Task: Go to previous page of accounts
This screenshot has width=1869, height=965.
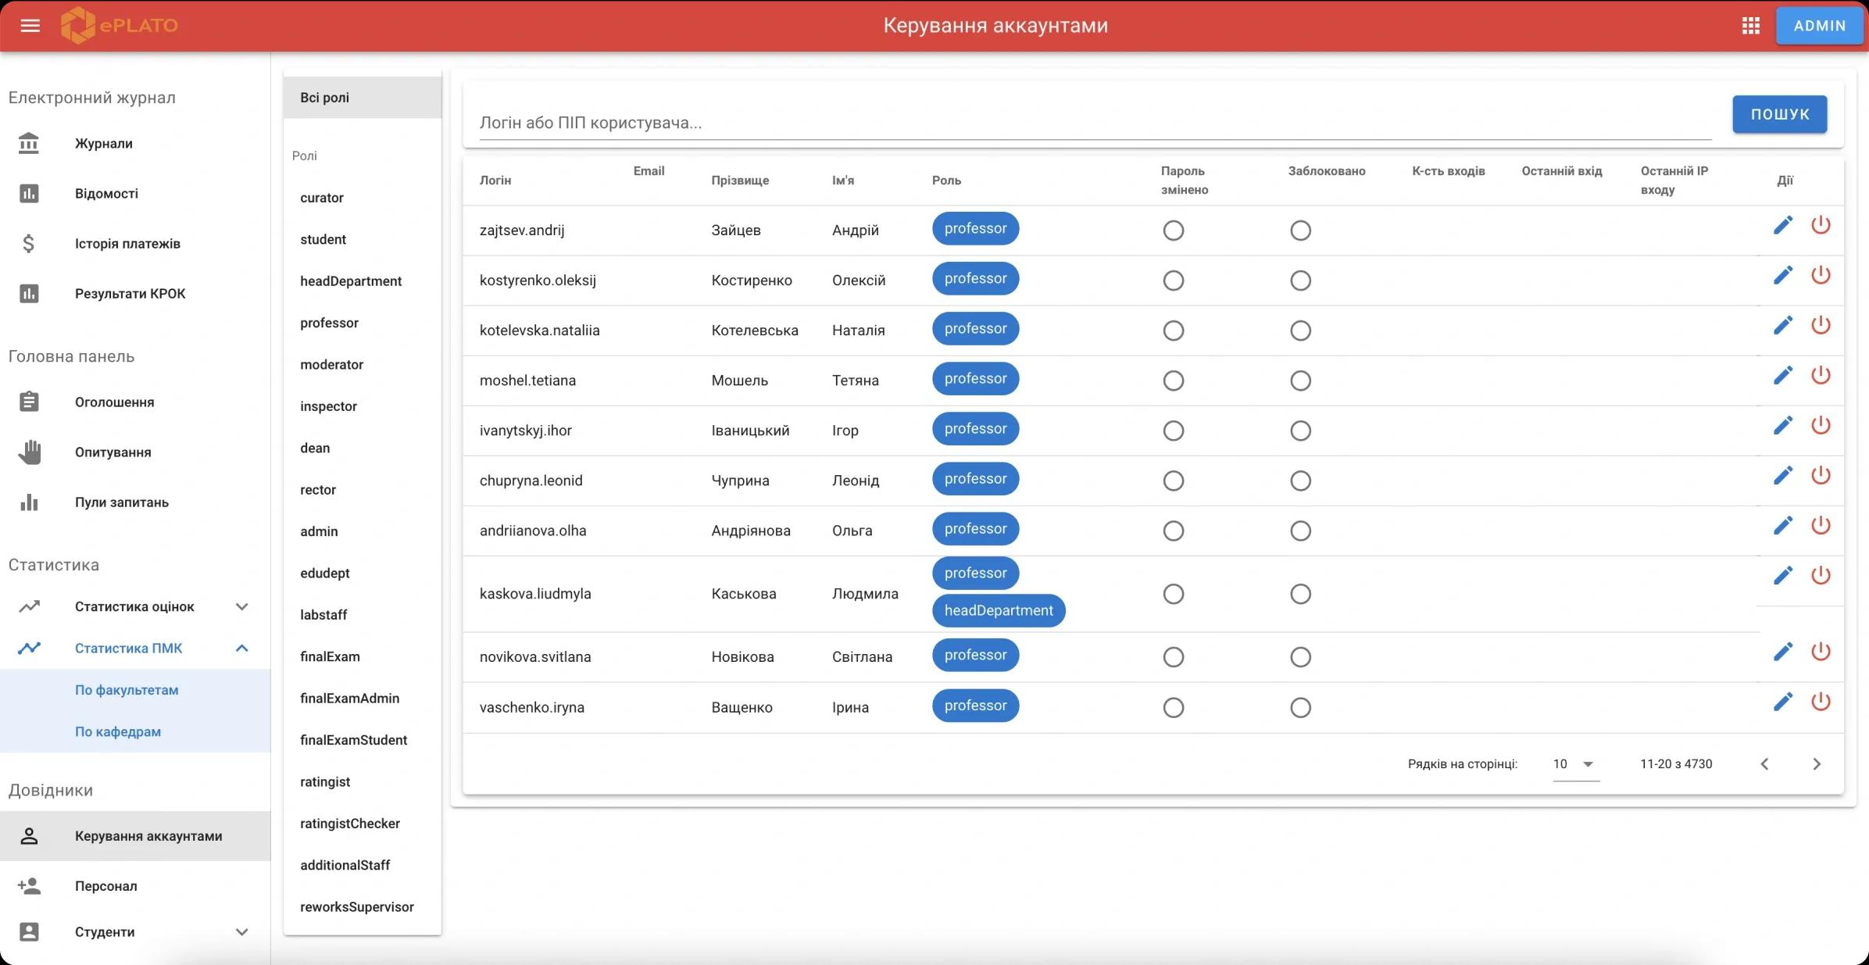Action: coord(1764,764)
